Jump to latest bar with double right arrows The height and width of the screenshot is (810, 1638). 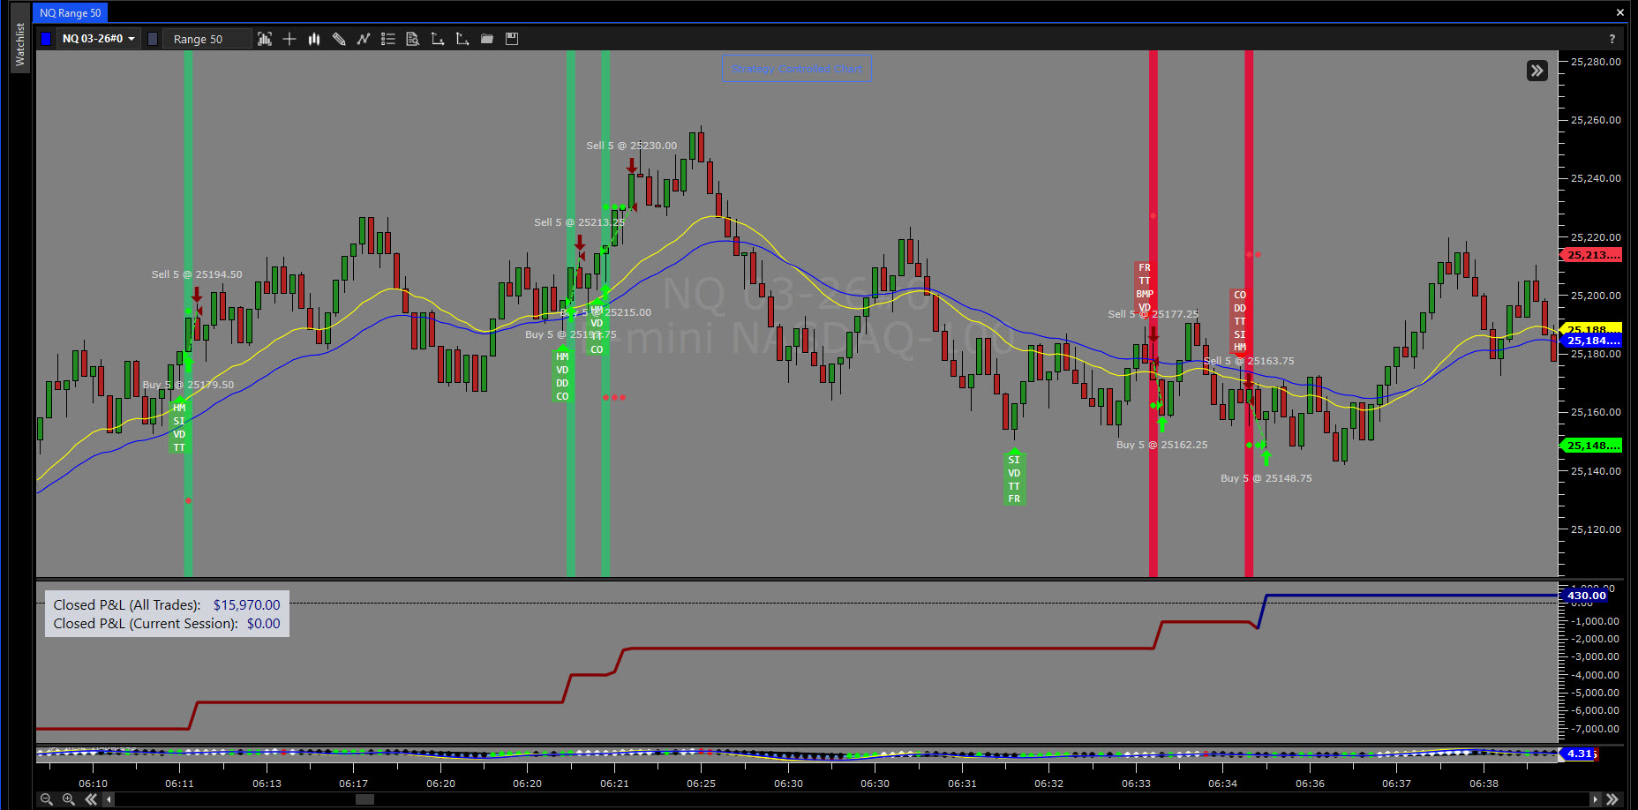click(x=1612, y=799)
